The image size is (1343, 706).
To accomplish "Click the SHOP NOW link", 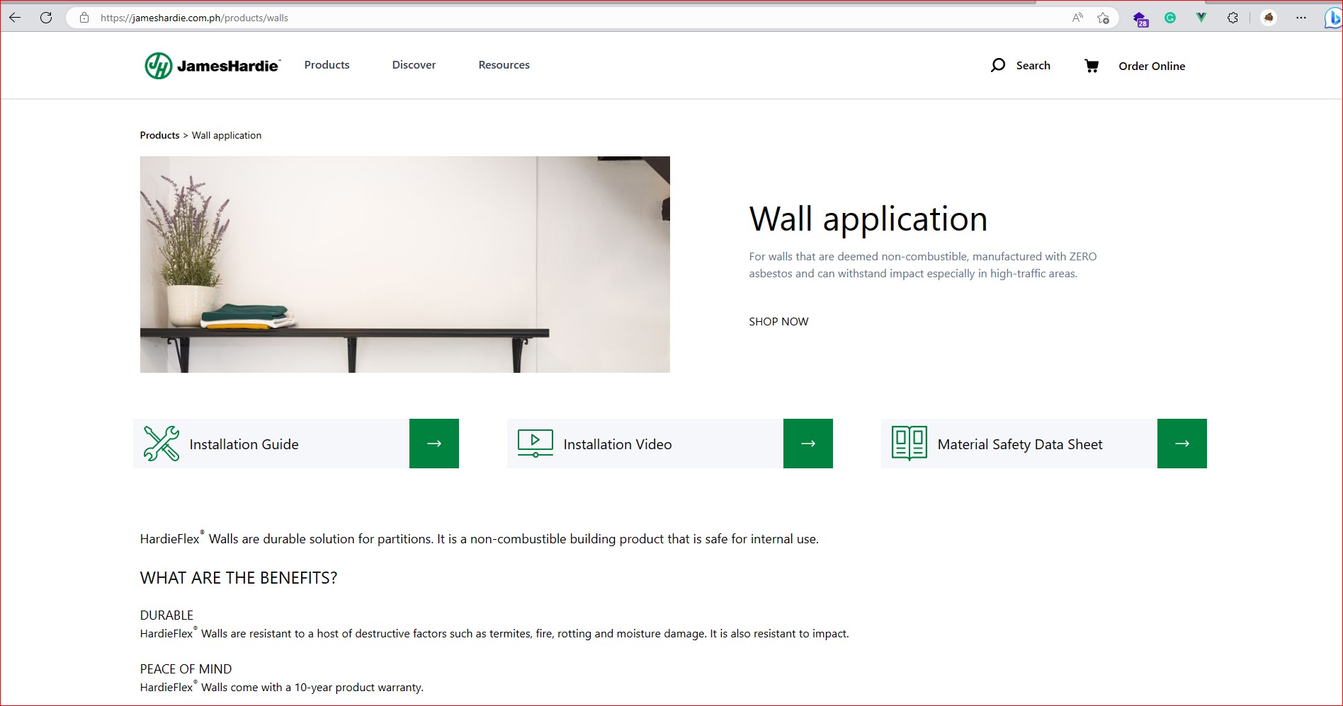I will (x=778, y=321).
